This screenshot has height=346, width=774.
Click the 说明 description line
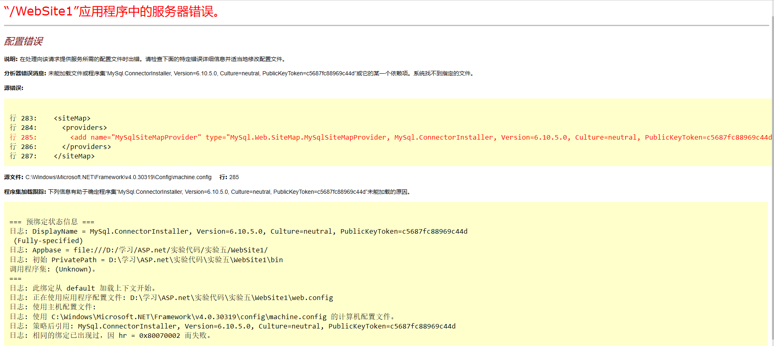point(146,59)
